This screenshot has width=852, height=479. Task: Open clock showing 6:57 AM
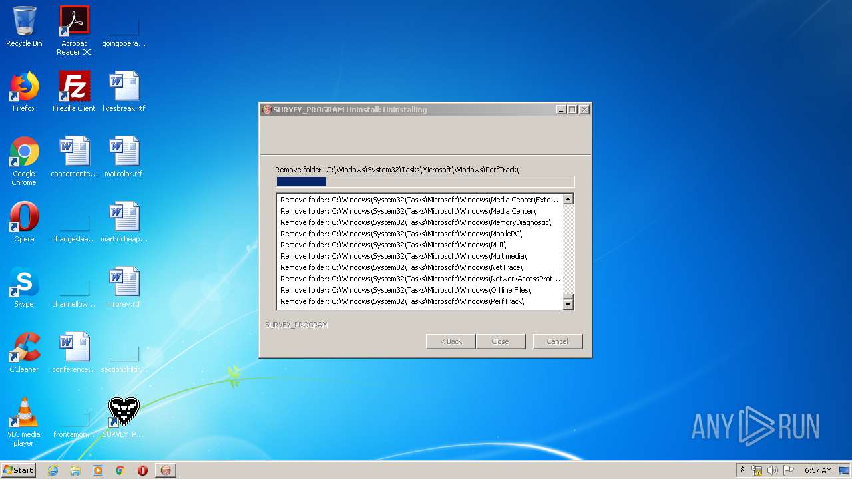coord(818,470)
